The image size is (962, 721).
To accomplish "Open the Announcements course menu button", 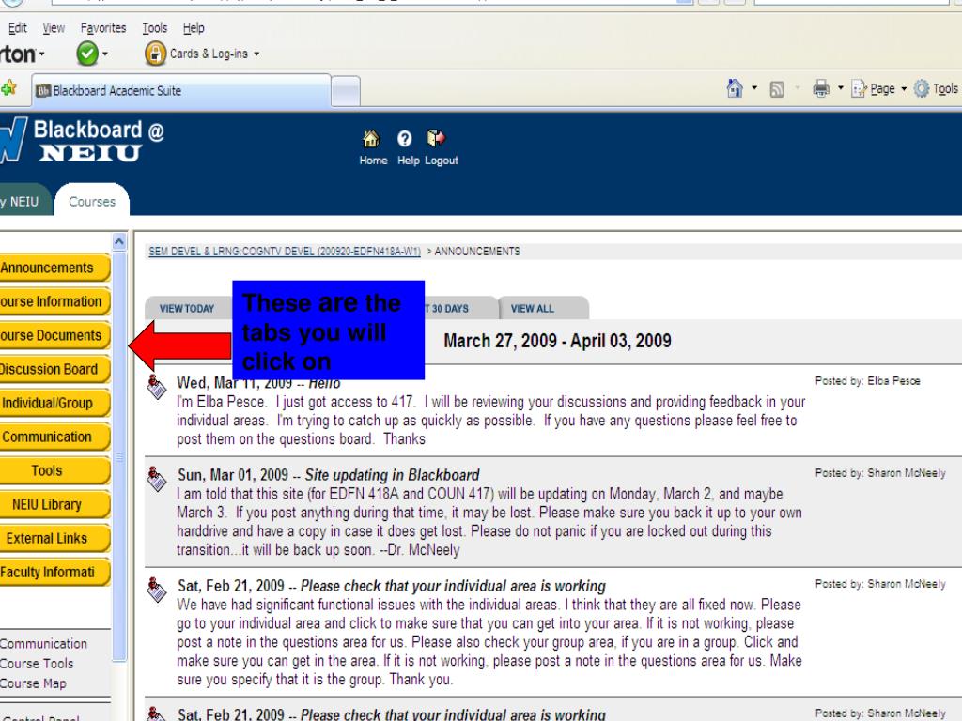I will pyautogui.click(x=54, y=268).
